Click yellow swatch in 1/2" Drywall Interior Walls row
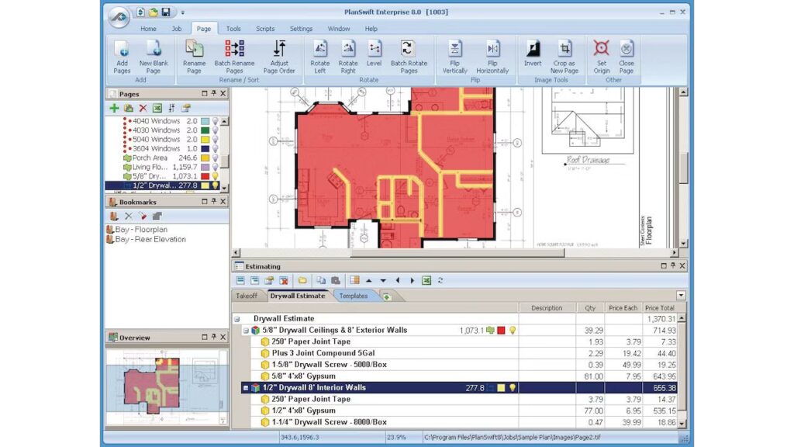794x447 pixels. click(x=501, y=388)
